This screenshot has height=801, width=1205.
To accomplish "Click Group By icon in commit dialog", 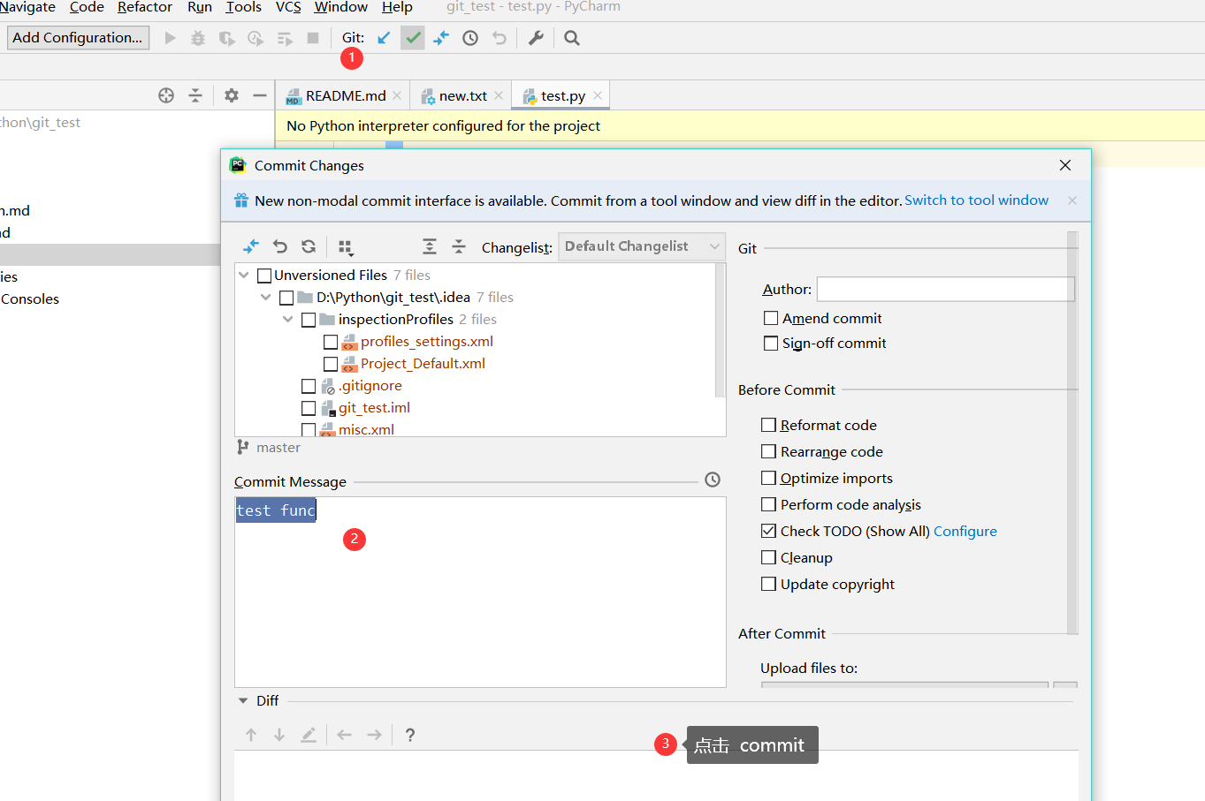I will point(346,247).
